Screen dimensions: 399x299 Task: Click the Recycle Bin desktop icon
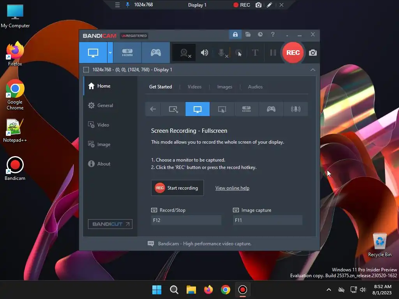click(380, 245)
